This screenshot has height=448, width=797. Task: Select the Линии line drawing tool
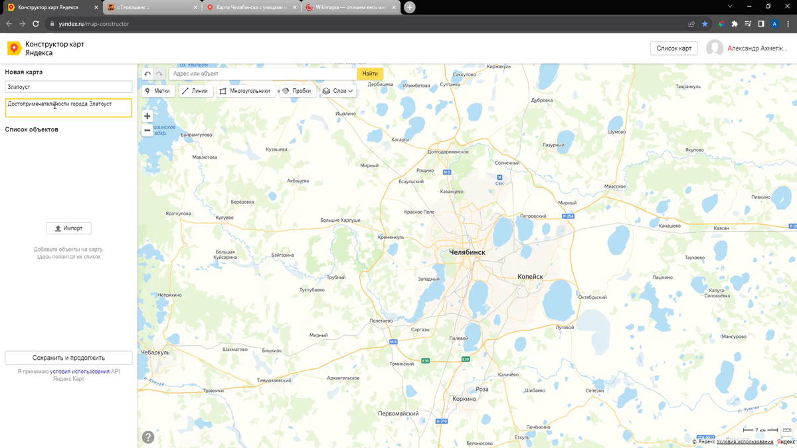coord(195,91)
